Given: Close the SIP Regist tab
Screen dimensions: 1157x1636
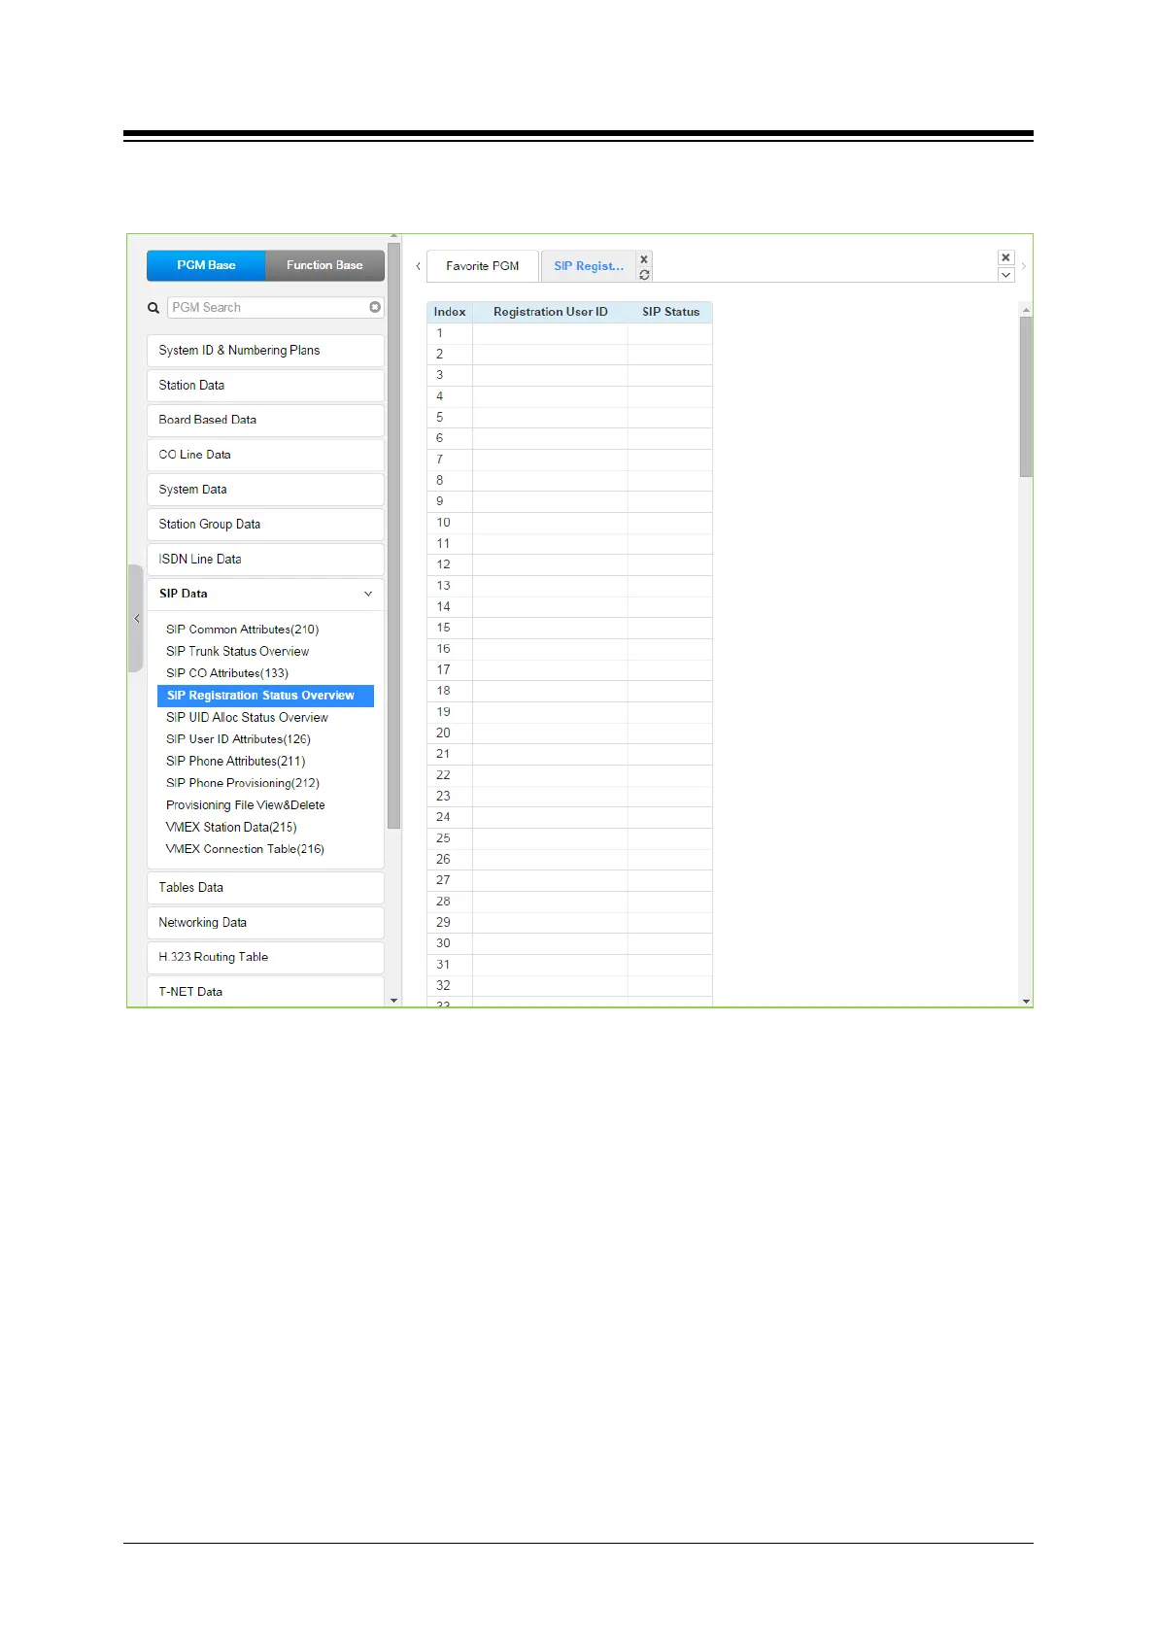Looking at the screenshot, I should (x=644, y=259).
